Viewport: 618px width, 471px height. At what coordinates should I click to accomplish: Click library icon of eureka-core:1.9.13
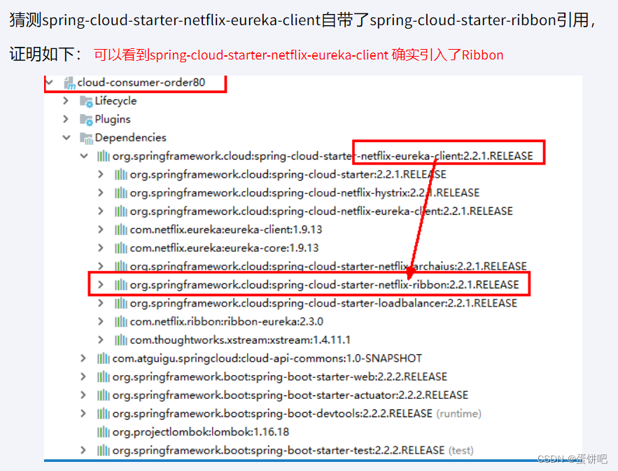[120, 248]
